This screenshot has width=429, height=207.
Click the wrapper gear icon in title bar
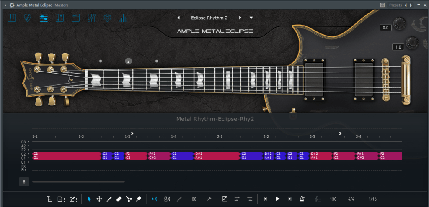(x=12, y=5)
